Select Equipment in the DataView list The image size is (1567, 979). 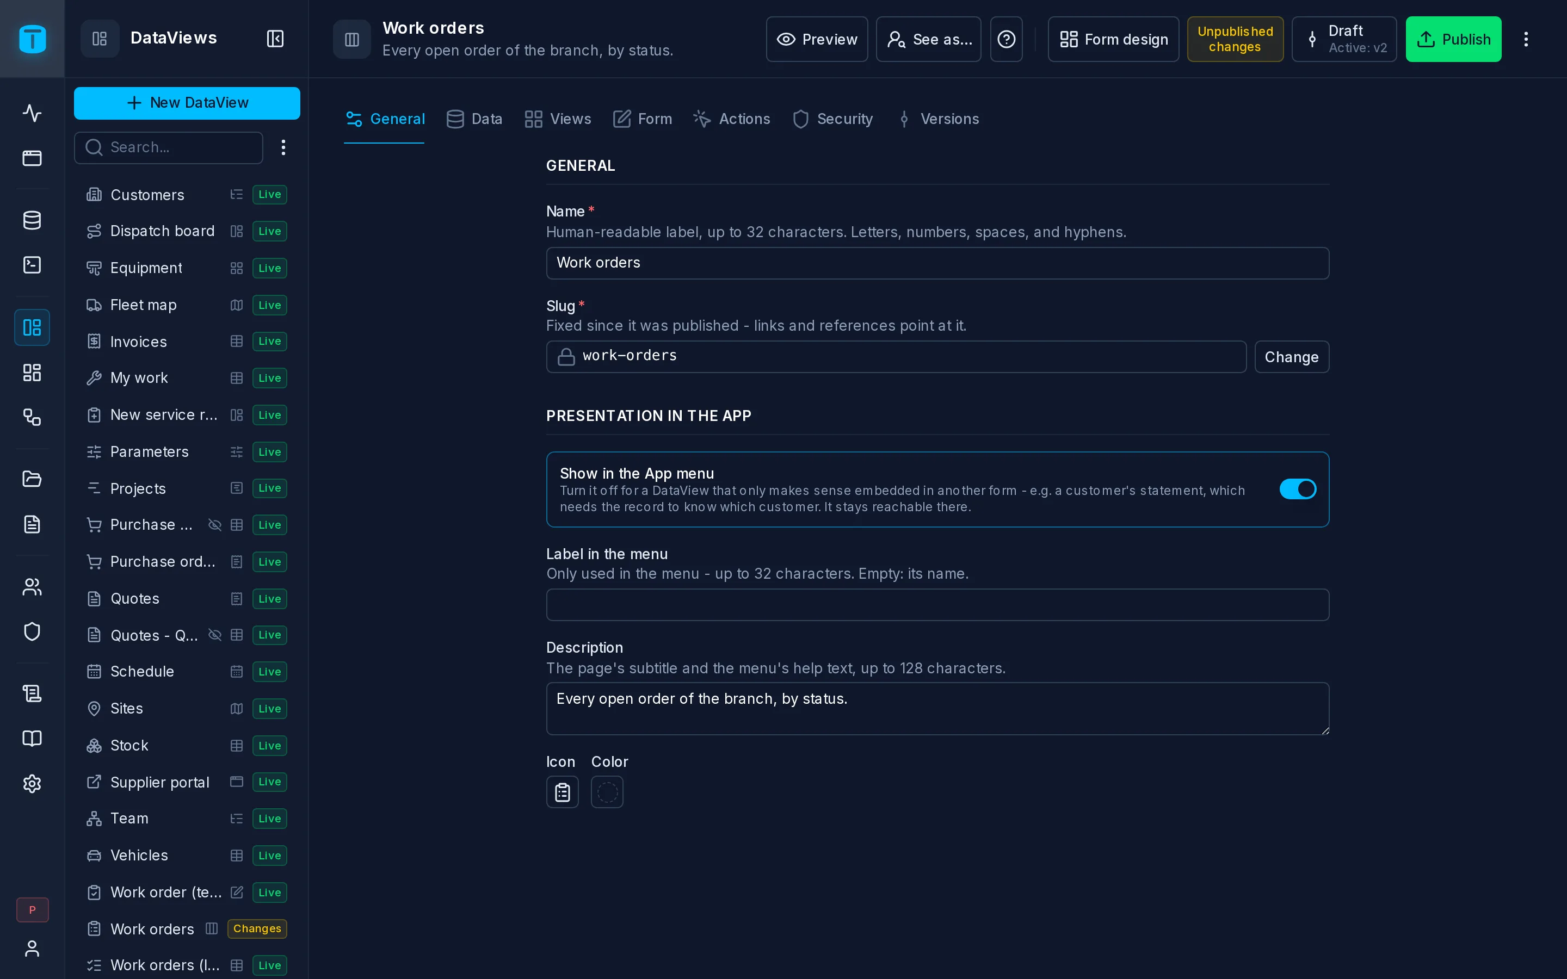point(187,268)
